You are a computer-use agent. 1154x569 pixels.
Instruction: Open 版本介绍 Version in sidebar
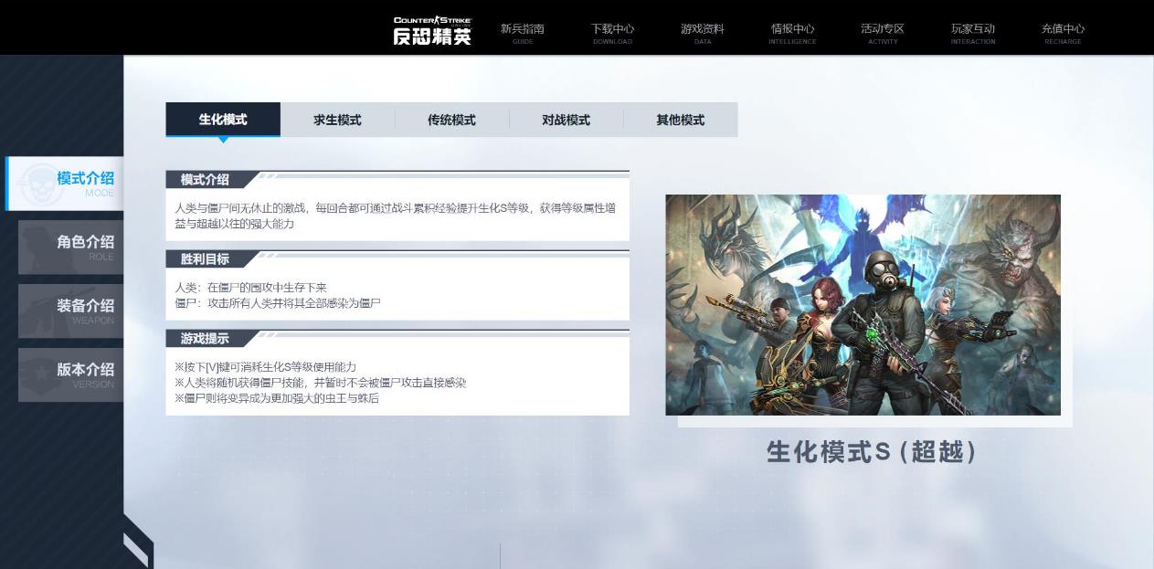tap(70, 374)
